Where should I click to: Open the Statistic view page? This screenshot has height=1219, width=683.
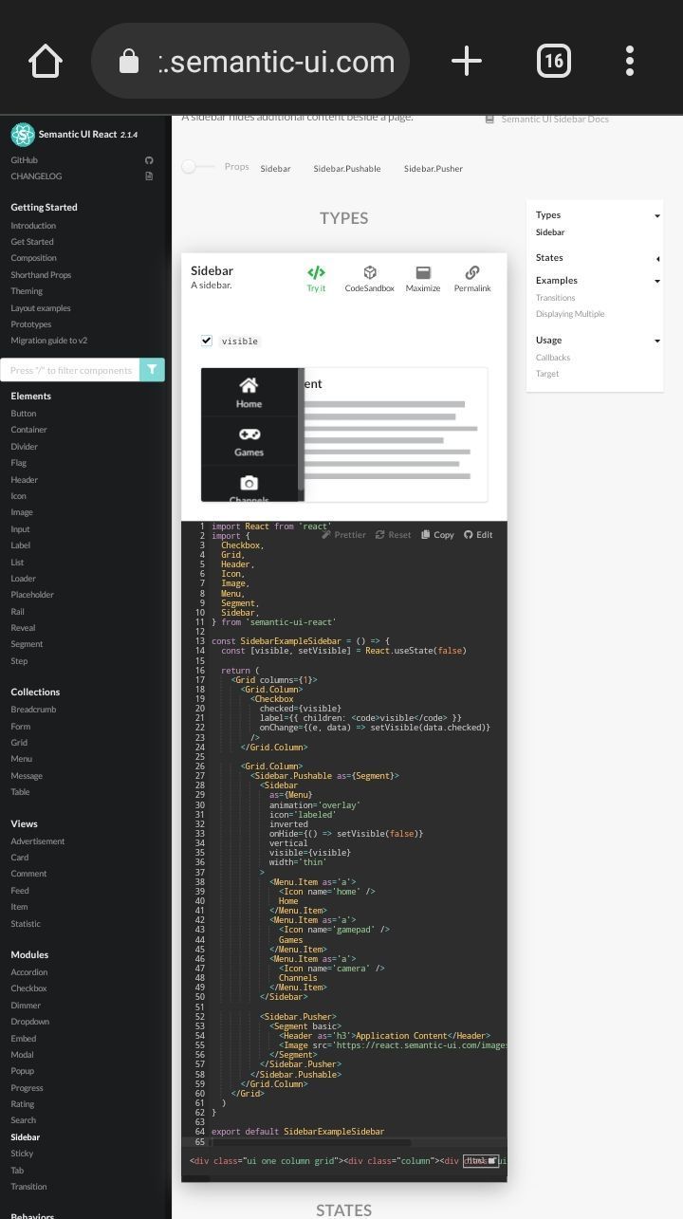[26, 924]
